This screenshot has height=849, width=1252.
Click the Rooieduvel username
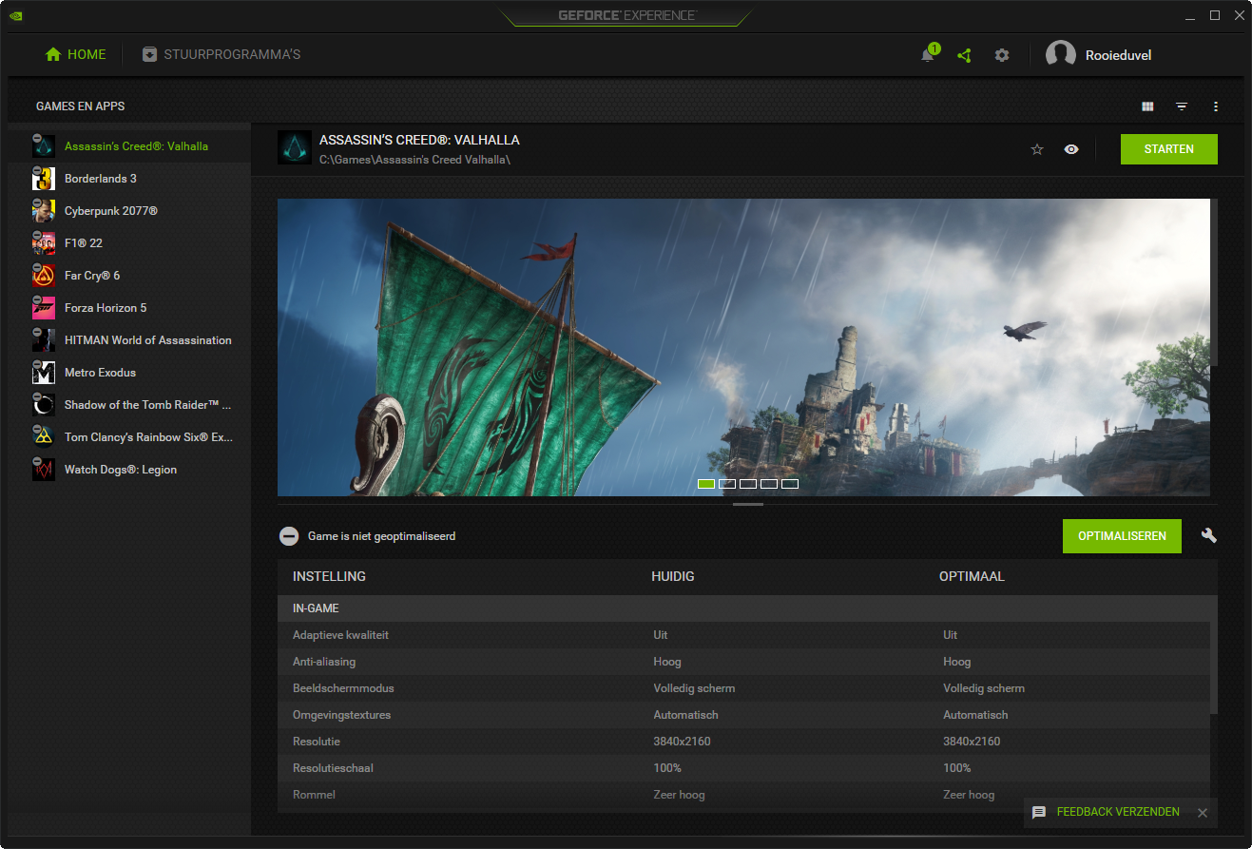click(1119, 55)
